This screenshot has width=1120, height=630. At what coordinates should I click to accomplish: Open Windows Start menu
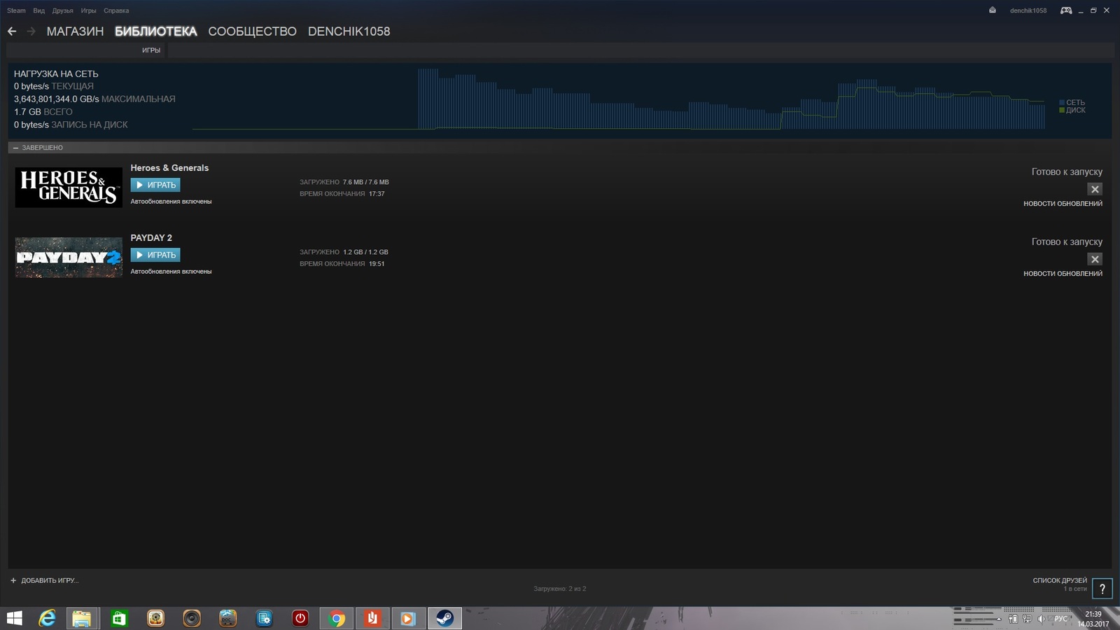(14, 619)
